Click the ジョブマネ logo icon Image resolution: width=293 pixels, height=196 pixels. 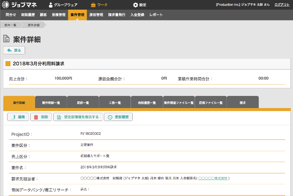pos(5,5)
